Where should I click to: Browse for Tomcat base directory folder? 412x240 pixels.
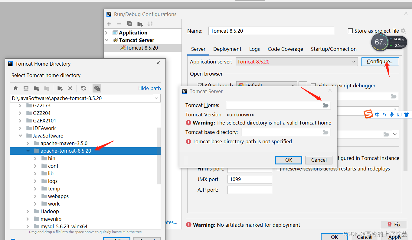click(x=325, y=132)
